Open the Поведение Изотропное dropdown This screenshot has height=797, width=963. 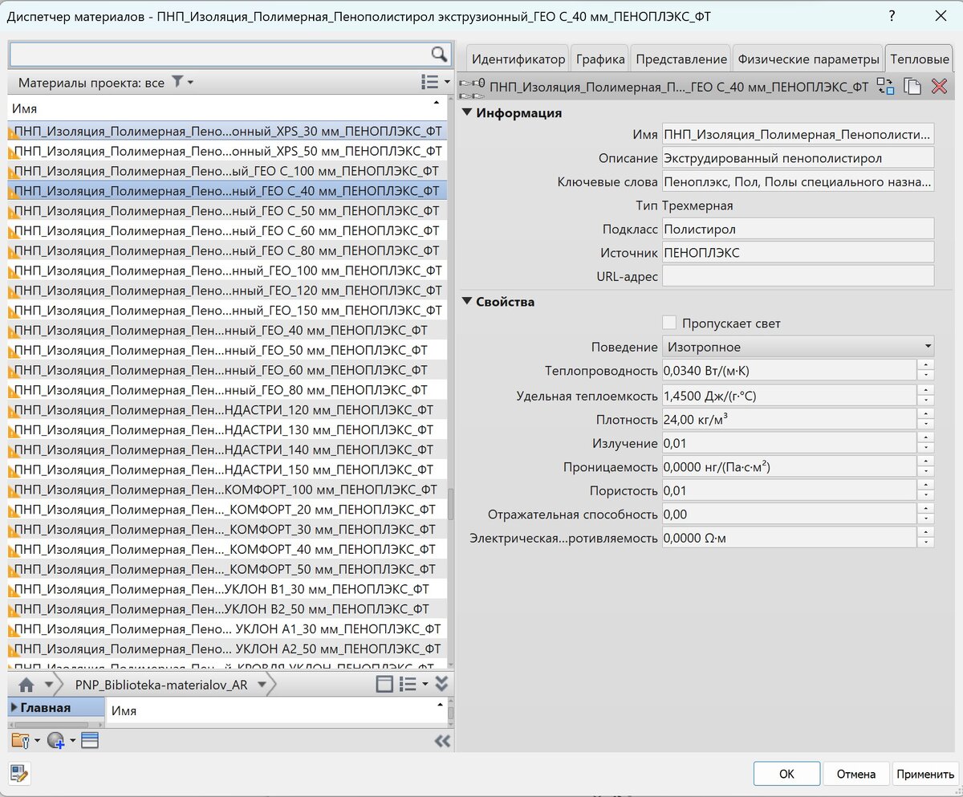(x=798, y=348)
